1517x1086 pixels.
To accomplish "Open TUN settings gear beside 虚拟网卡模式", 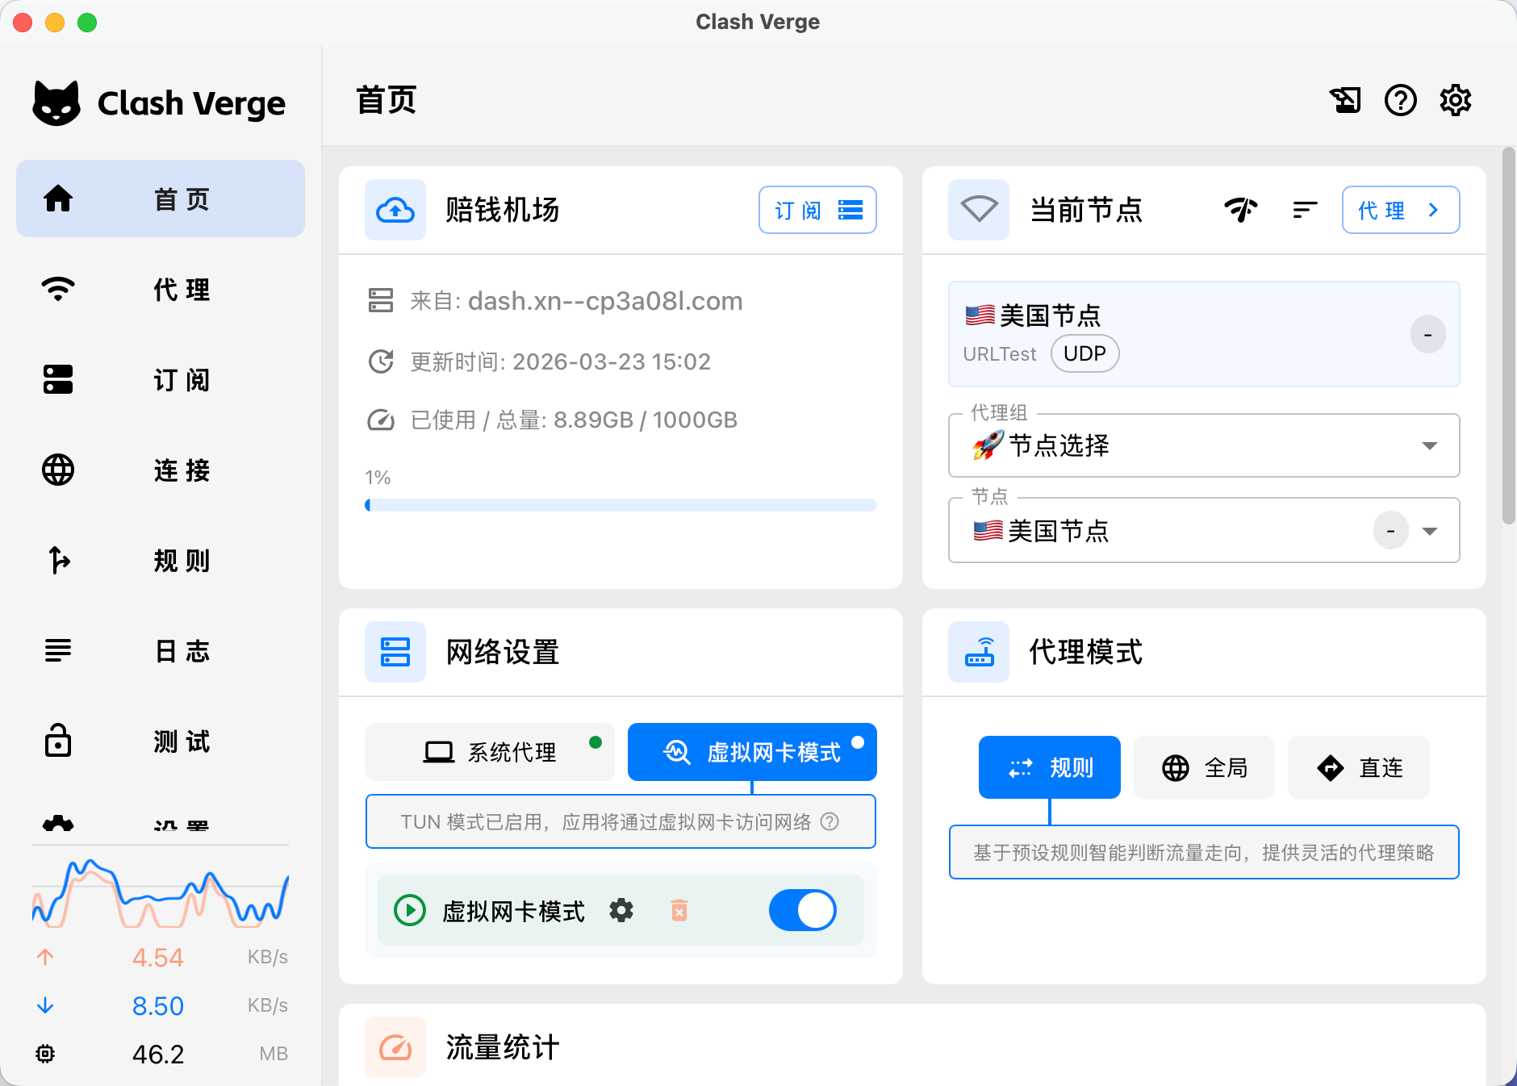I will 621,910.
